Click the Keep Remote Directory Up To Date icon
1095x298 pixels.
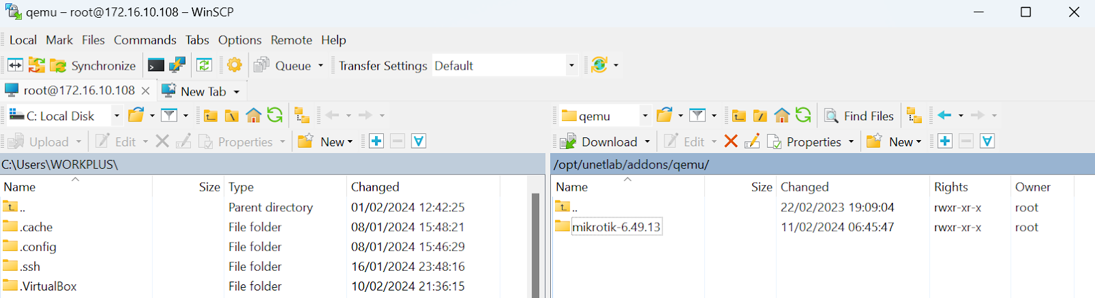point(204,66)
